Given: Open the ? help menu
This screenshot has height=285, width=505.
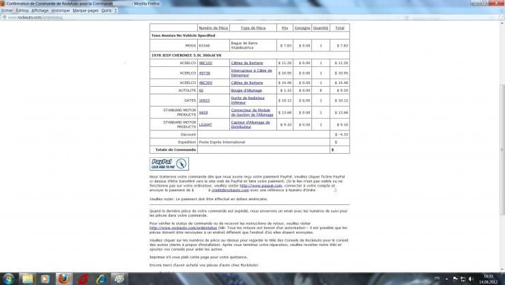Looking at the screenshot, I should (x=115, y=11).
